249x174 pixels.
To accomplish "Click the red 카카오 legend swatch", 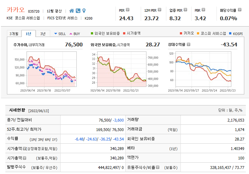I will point(181,33).
